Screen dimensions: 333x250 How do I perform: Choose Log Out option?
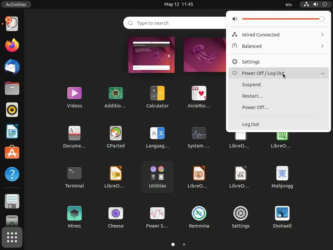[278, 124]
